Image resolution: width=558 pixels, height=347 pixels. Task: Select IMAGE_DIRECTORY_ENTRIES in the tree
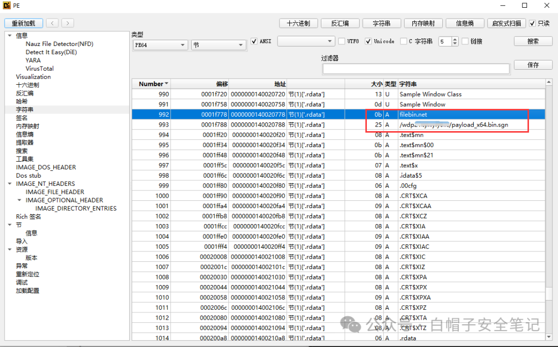[76, 208]
